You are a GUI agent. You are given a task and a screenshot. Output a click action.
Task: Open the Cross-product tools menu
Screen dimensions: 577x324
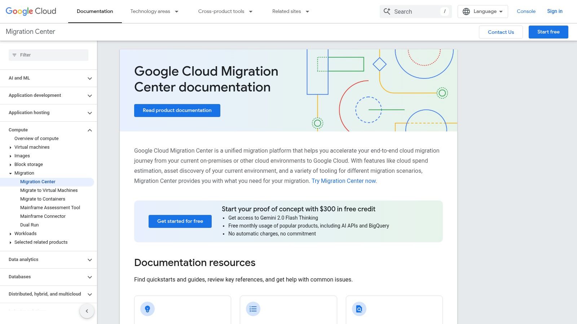click(x=225, y=11)
